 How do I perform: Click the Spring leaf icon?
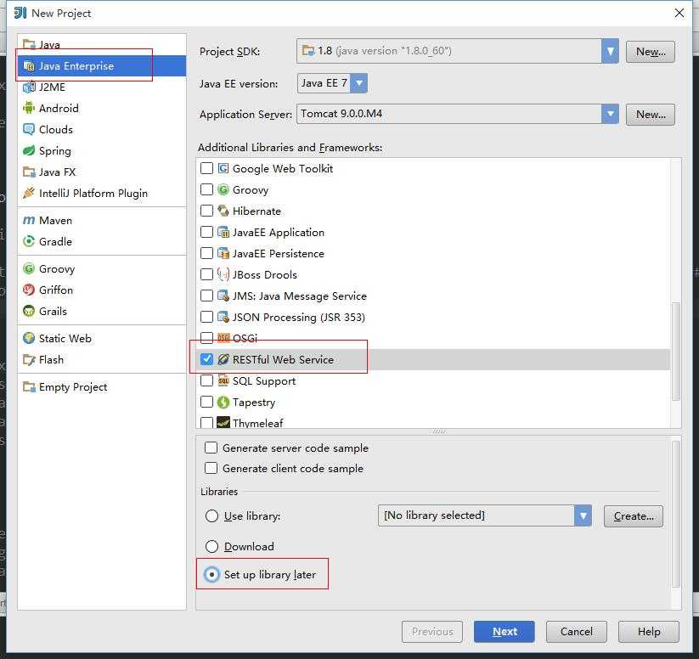29,150
